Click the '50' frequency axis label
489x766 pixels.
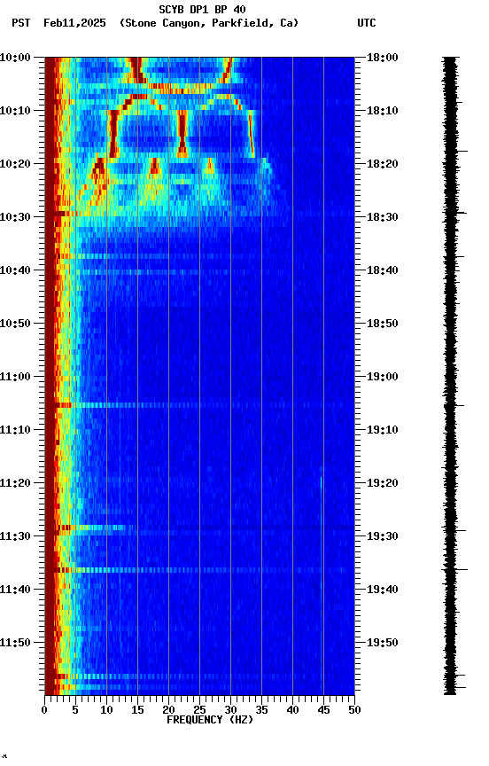[354, 710]
